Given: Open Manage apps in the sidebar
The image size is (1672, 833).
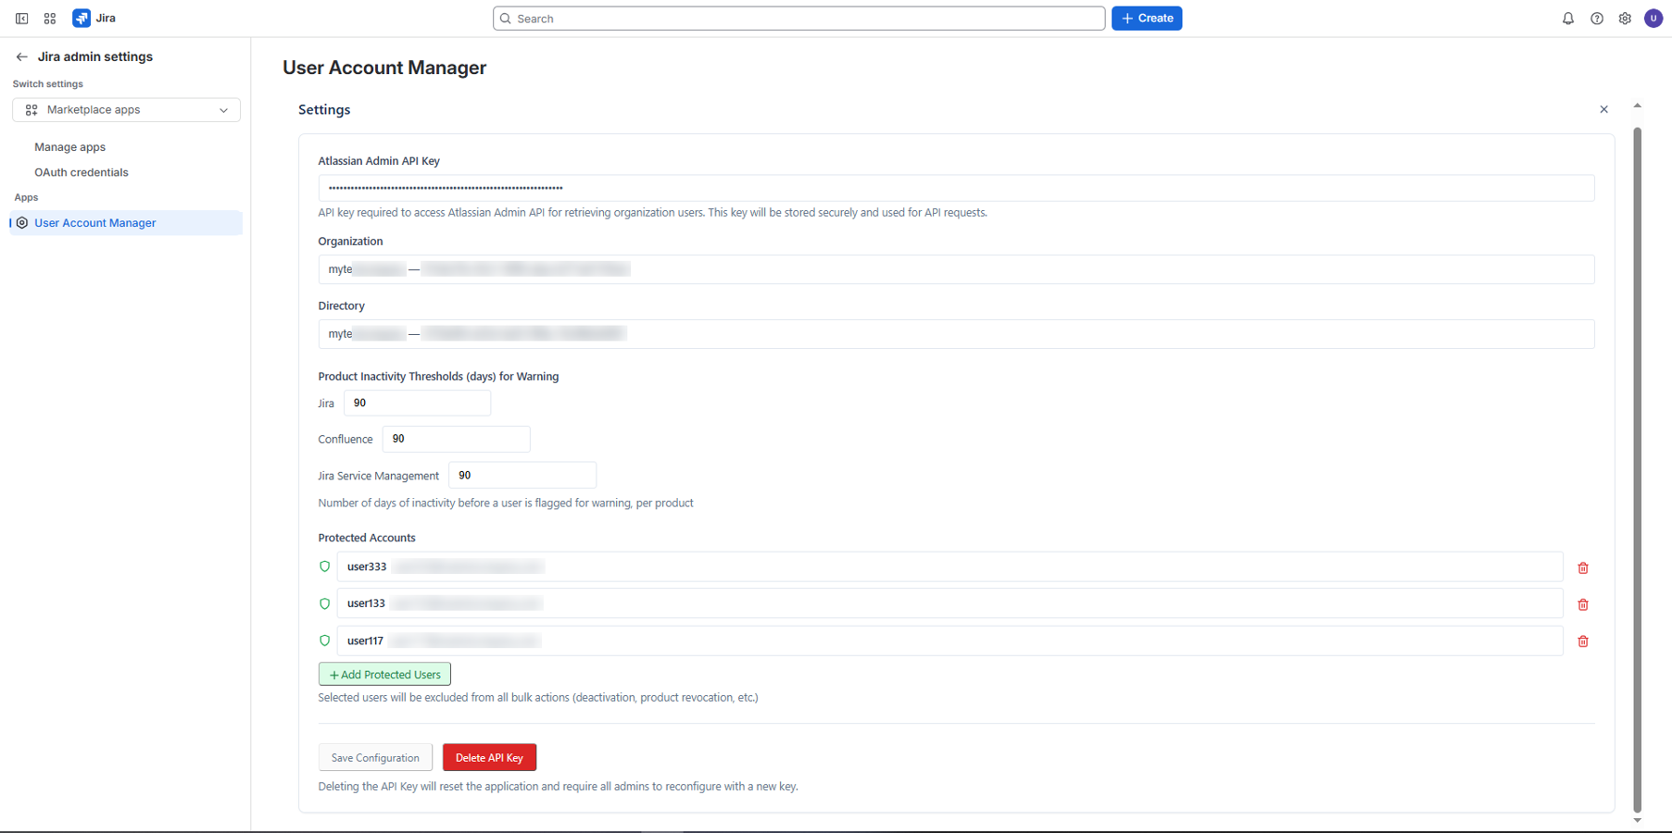Looking at the screenshot, I should (x=69, y=147).
